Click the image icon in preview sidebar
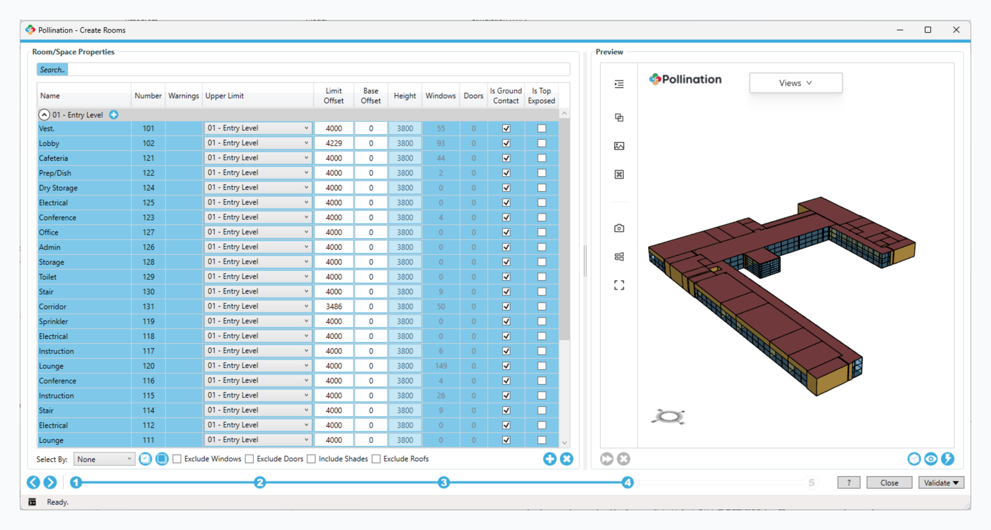 pos(619,146)
